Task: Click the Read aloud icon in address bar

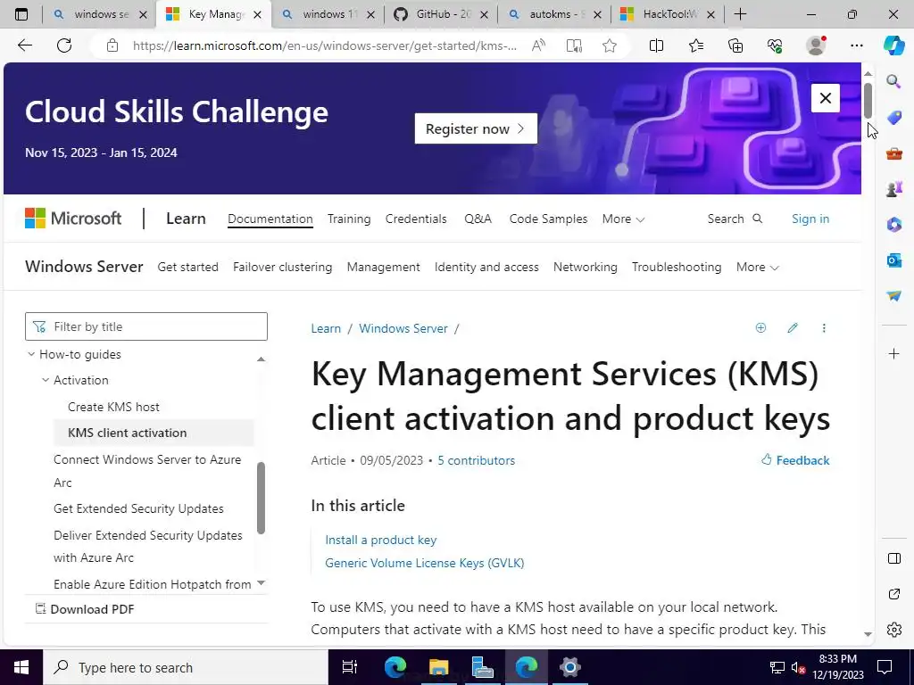Action: pos(538,45)
